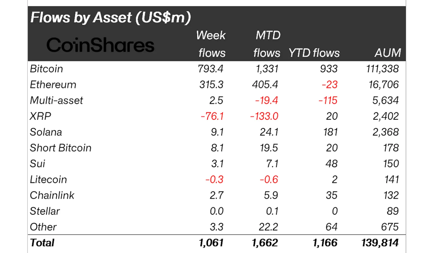Click Ethereum YTD flows value -23
The width and height of the screenshot is (434, 253).
(330, 85)
